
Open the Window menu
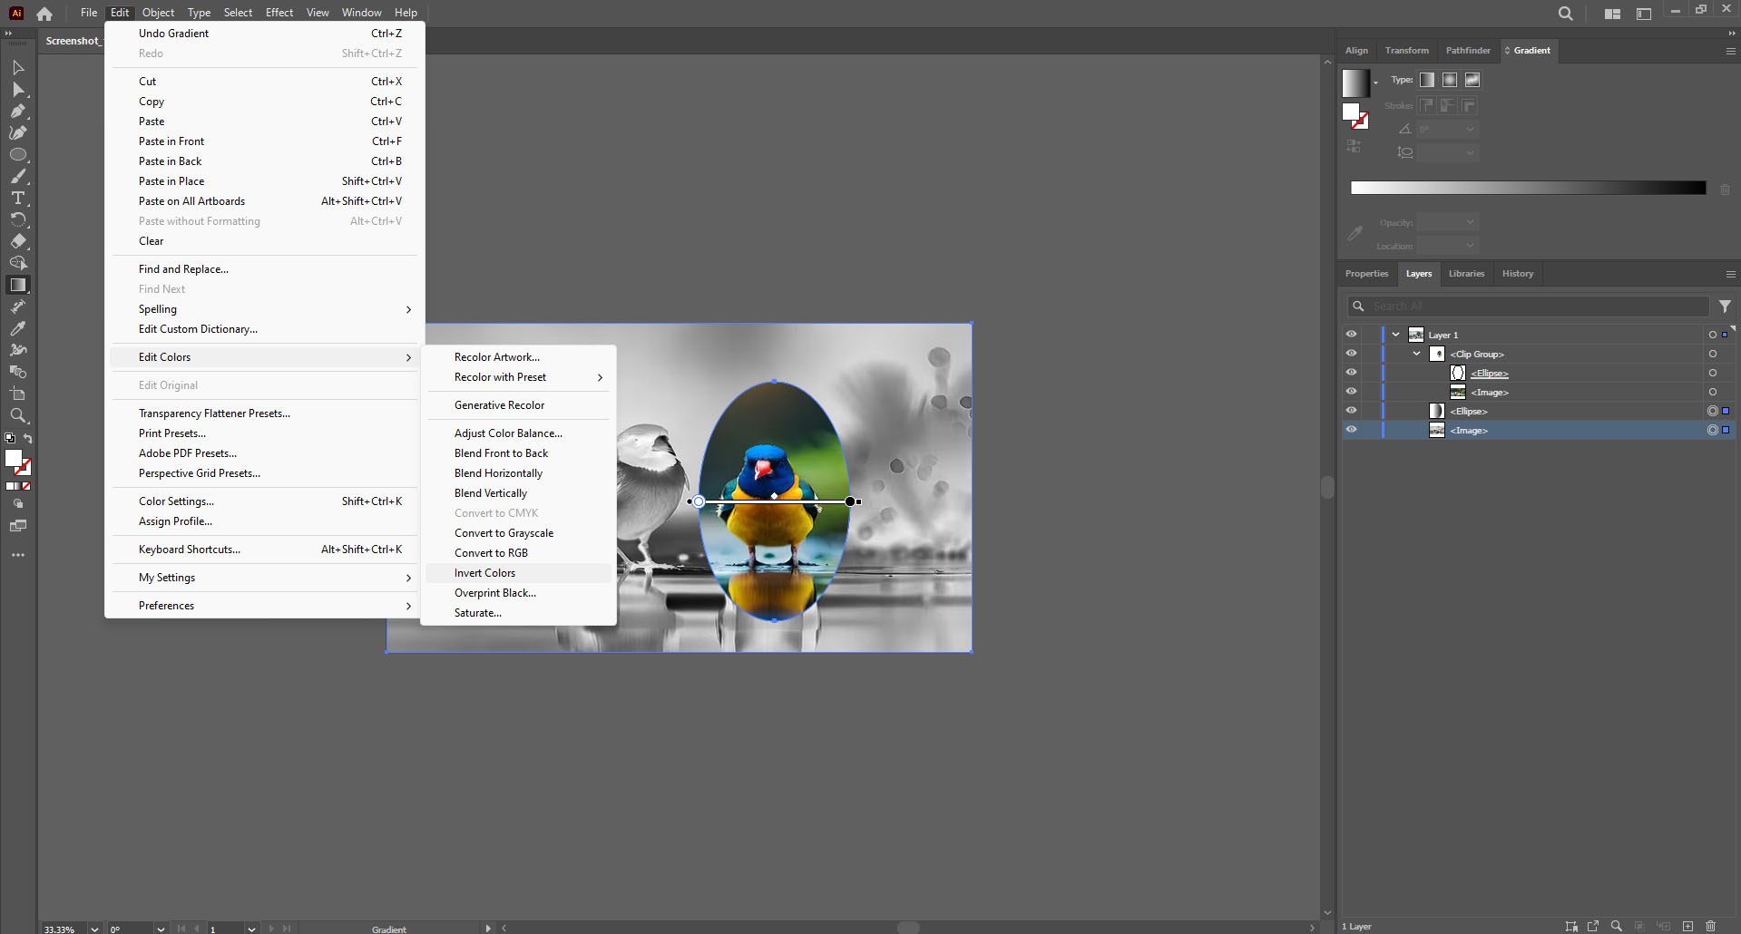coord(361,12)
